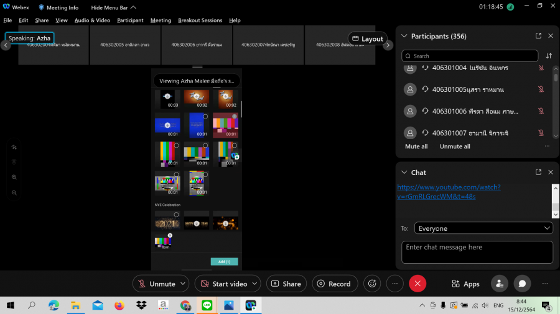Open the Apps button

click(465, 284)
